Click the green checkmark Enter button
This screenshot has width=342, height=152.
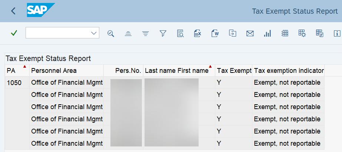point(14,33)
